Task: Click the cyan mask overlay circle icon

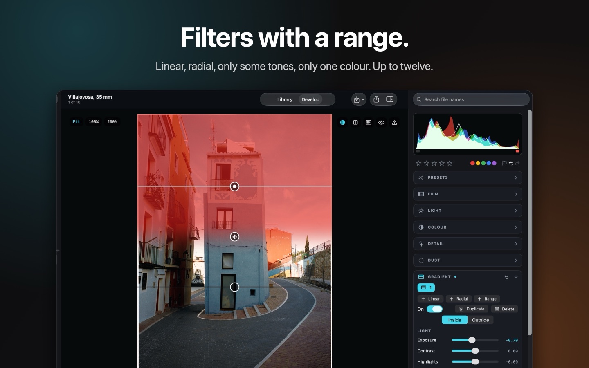Action: coord(342,122)
